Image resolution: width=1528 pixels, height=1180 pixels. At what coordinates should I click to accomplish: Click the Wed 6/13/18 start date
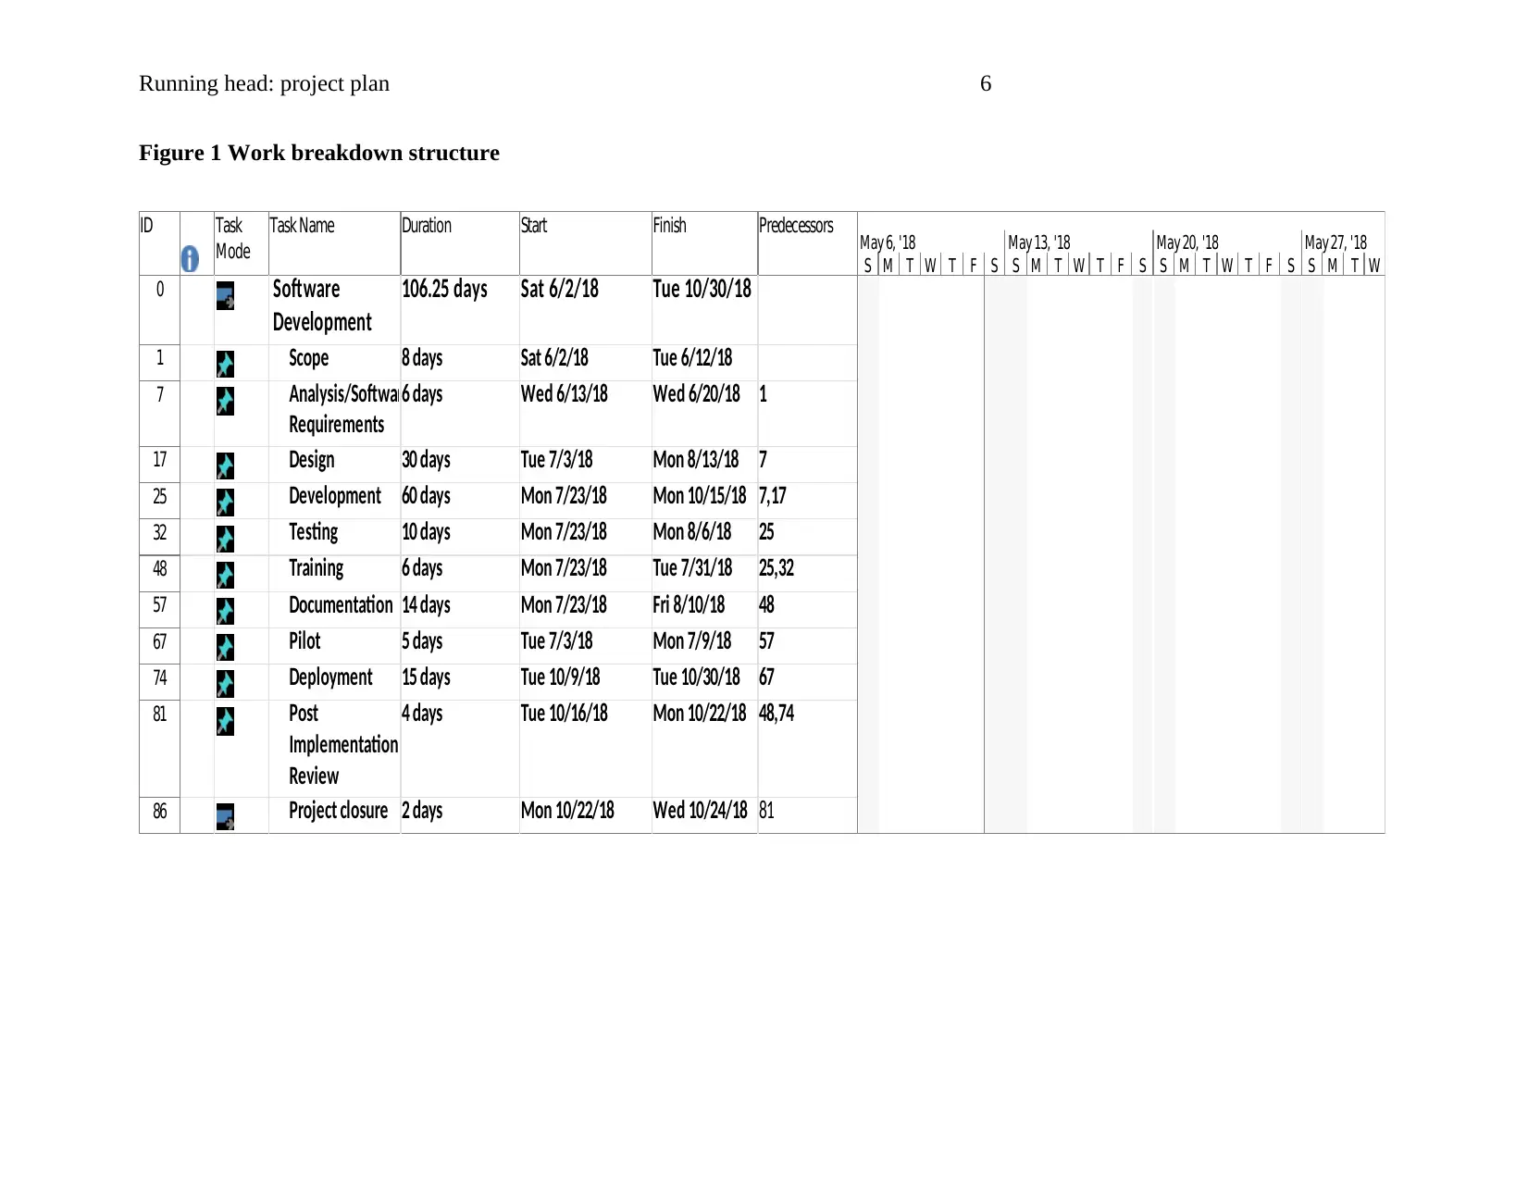click(565, 394)
